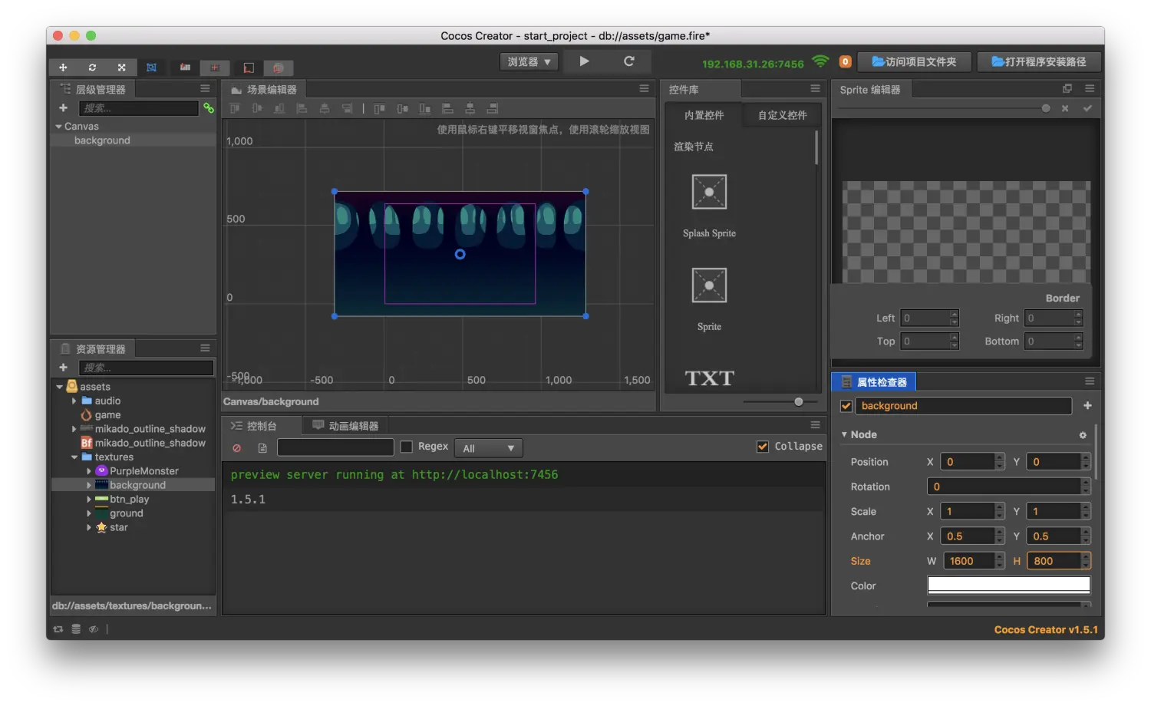Screen dimensions: 1151x706
Task: Collapse the Canvas node in hierarchy
Action: [58, 127]
